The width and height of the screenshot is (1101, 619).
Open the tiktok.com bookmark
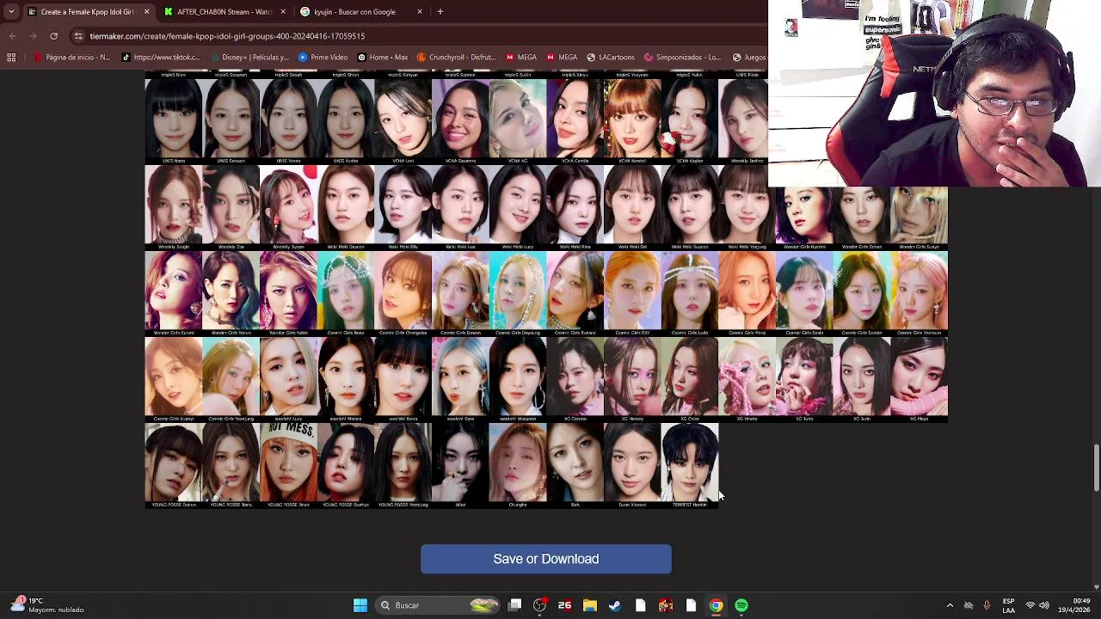coord(162,58)
